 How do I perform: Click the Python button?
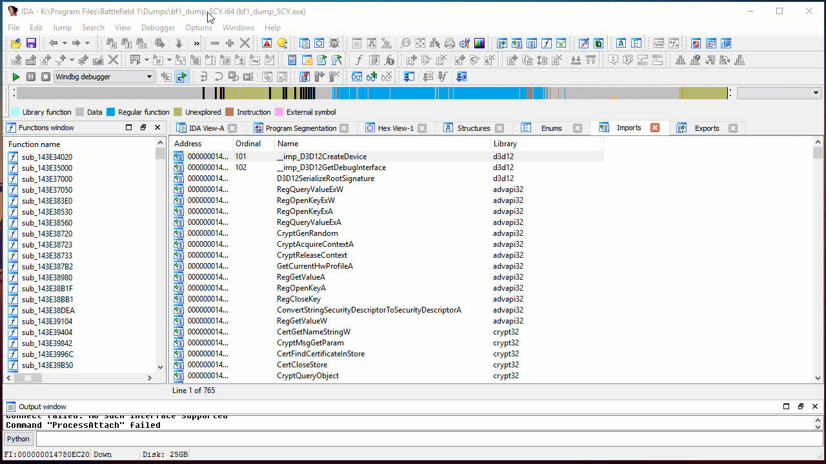[18, 439]
